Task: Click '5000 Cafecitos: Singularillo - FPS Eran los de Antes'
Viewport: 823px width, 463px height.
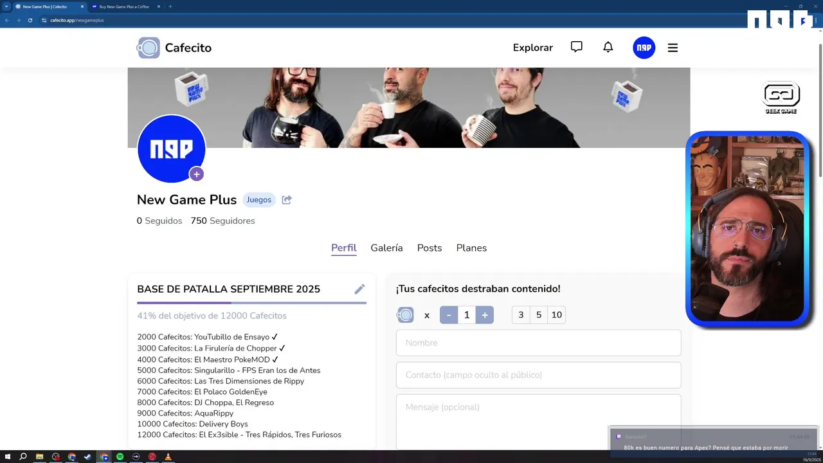Action: (229, 370)
